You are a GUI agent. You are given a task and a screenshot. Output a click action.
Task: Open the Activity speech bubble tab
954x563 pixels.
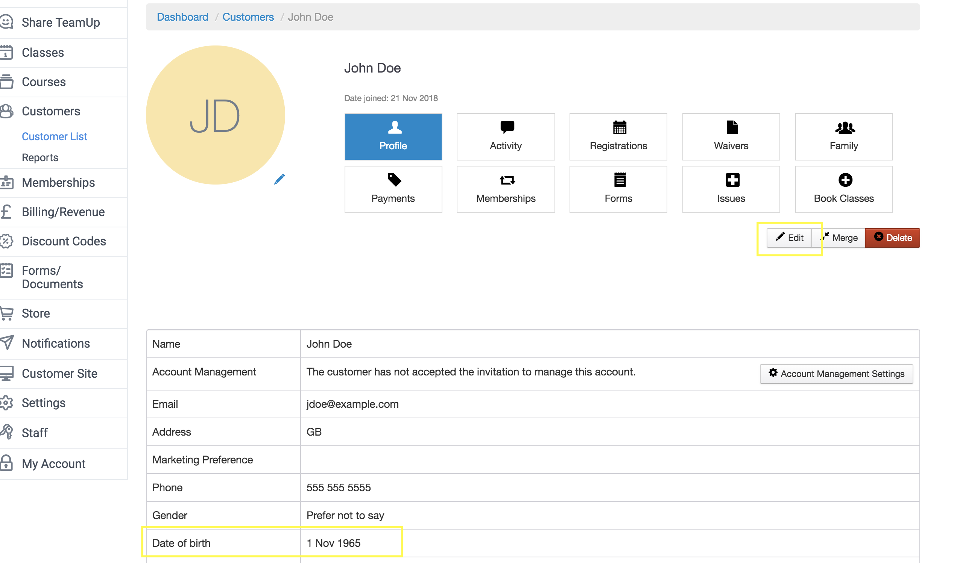[506, 136]
